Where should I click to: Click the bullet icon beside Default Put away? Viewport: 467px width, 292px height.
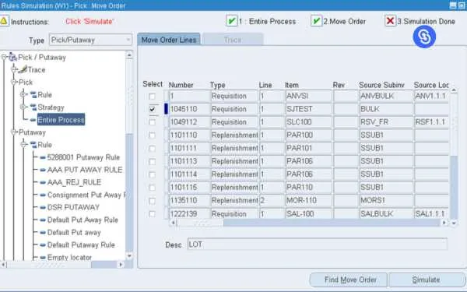point(43,232)
